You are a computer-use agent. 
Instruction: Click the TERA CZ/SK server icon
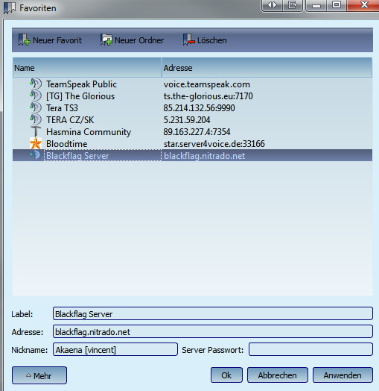click(36, 120)
